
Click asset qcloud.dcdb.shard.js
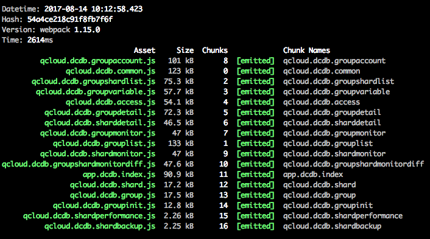pos(113,185)
